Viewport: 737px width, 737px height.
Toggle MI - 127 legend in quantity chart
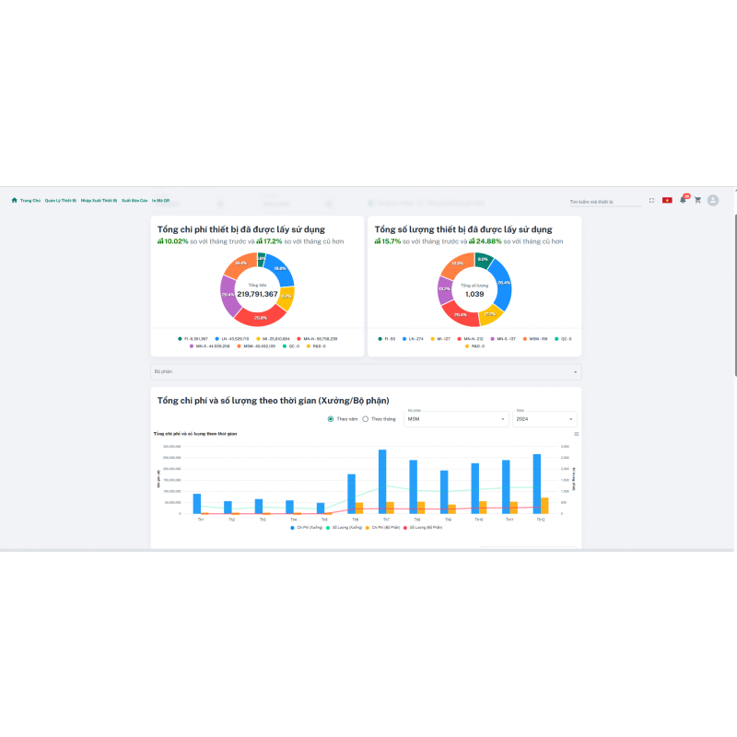[440, 339]
